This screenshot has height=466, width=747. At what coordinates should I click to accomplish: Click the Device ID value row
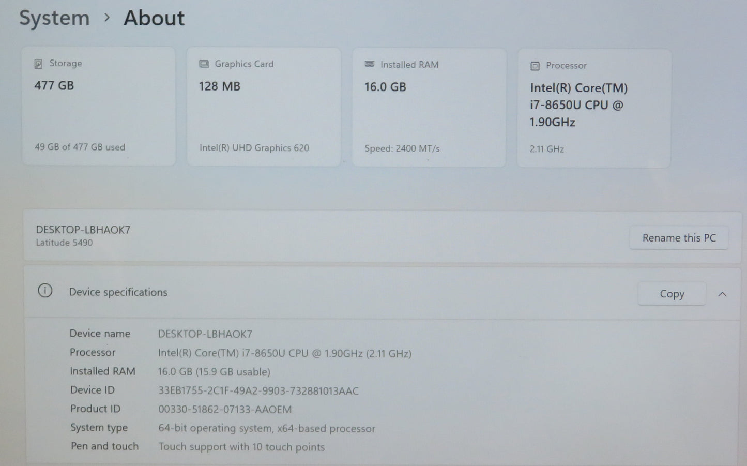click(258, 391)
